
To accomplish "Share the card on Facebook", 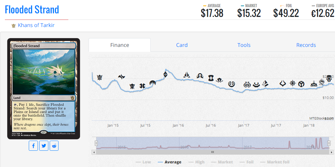I will (x=33, y=146).
